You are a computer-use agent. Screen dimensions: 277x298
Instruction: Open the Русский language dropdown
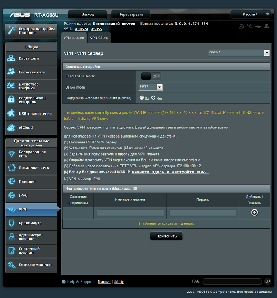pyautogui.click(x=251, y=14)
